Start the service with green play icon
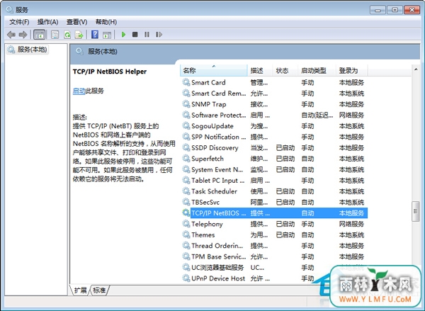425x311 pixels. 123,35
